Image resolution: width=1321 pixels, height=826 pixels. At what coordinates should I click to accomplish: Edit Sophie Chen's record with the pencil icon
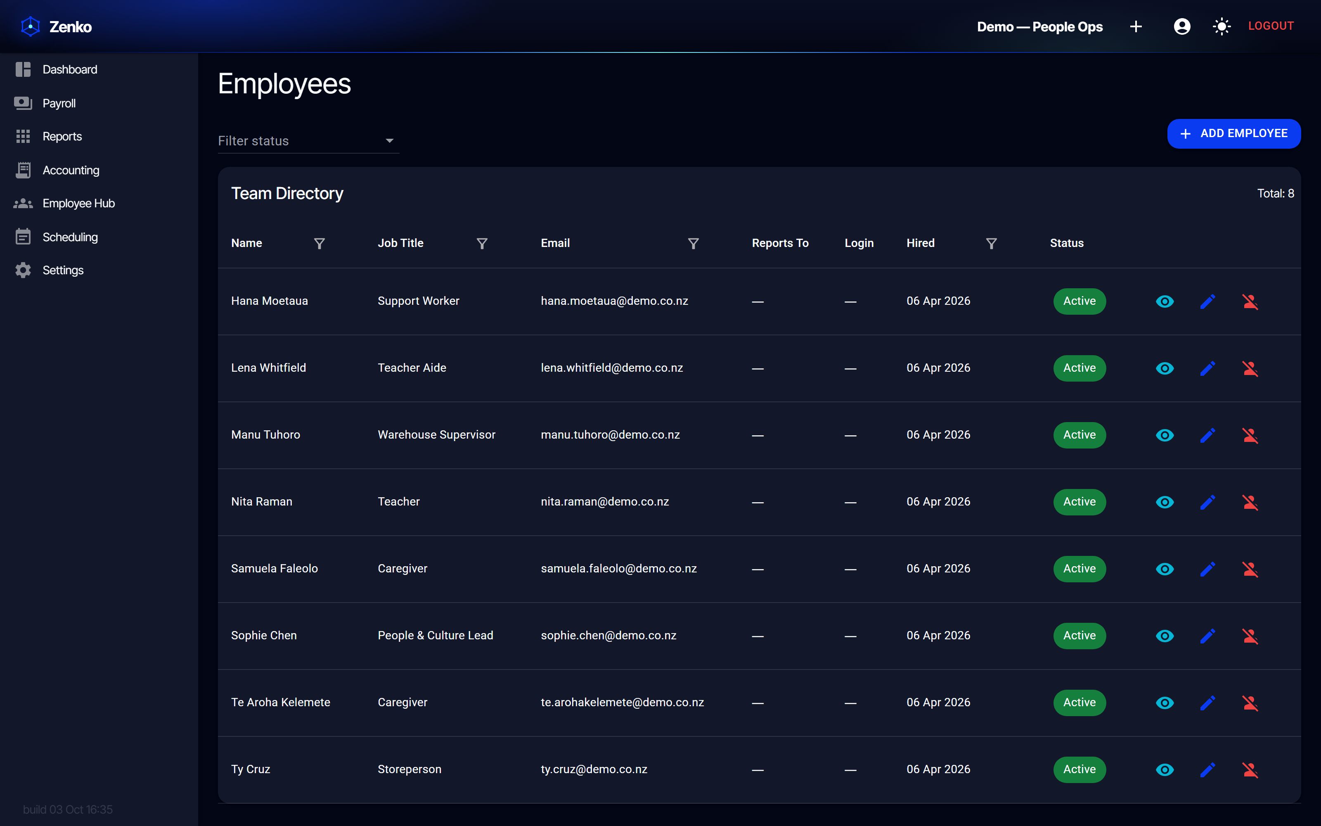click(1207, 636)
